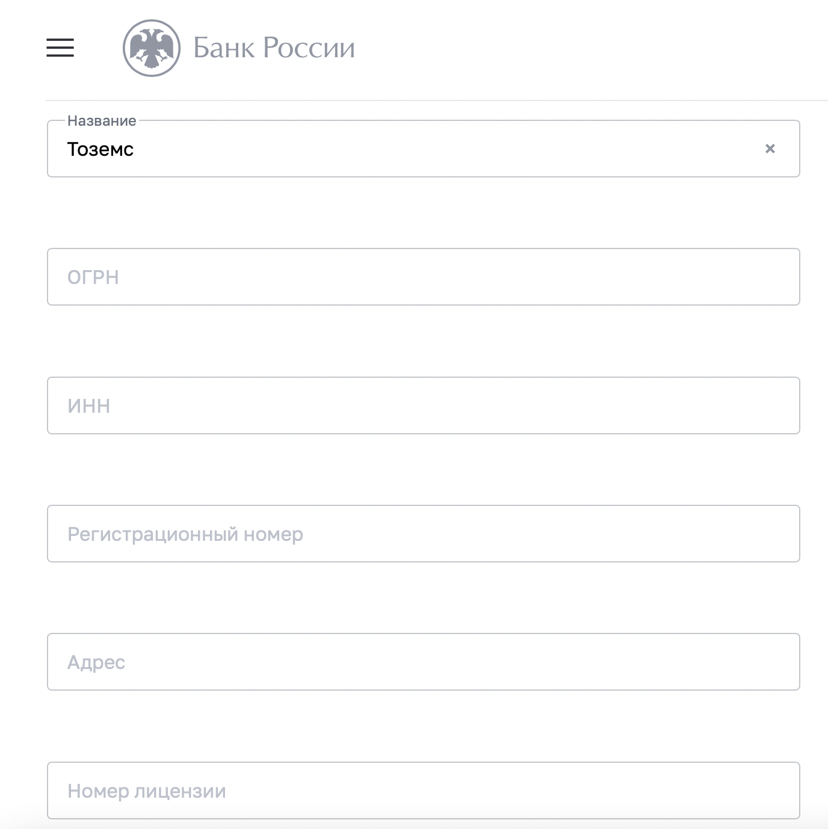Screen dimensions: 828x829
Task: Click into the ОГРН input field
Action: click(424, 277)
